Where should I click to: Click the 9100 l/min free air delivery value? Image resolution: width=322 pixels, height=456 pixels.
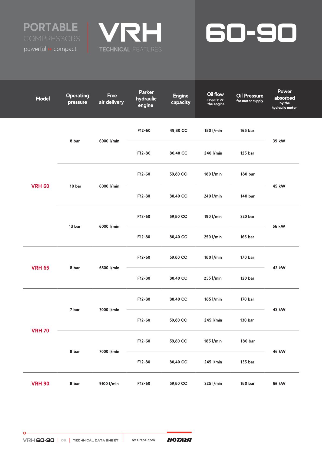[x=109, y=383]
